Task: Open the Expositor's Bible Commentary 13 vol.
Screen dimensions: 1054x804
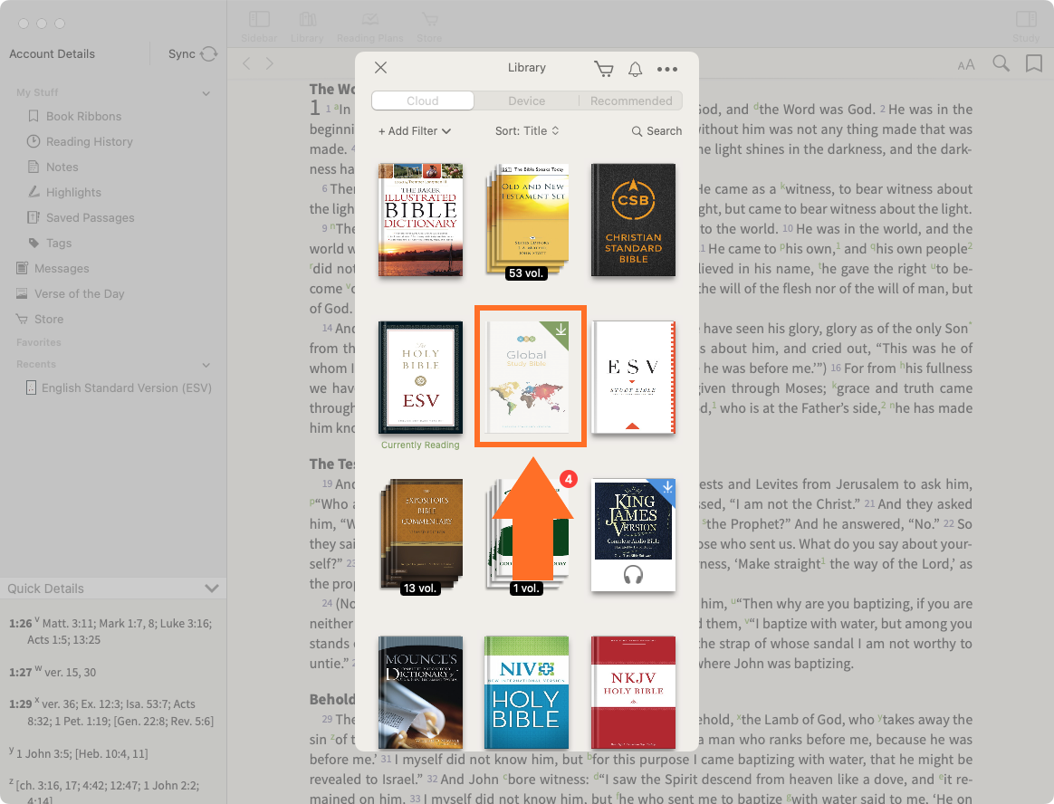Action: click(x=421, y=536)
